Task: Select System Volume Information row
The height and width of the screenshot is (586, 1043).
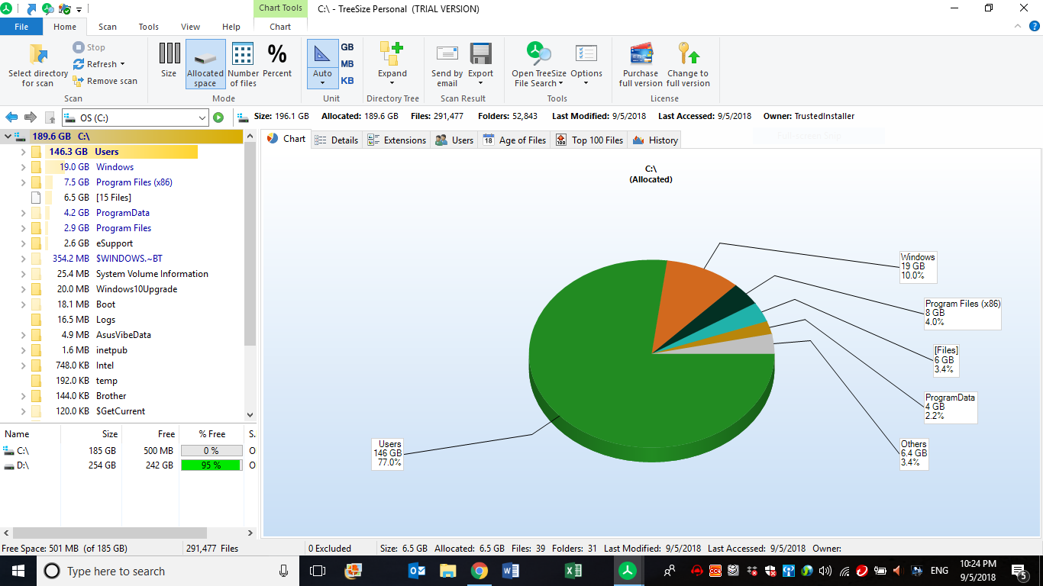Action: 122,274
